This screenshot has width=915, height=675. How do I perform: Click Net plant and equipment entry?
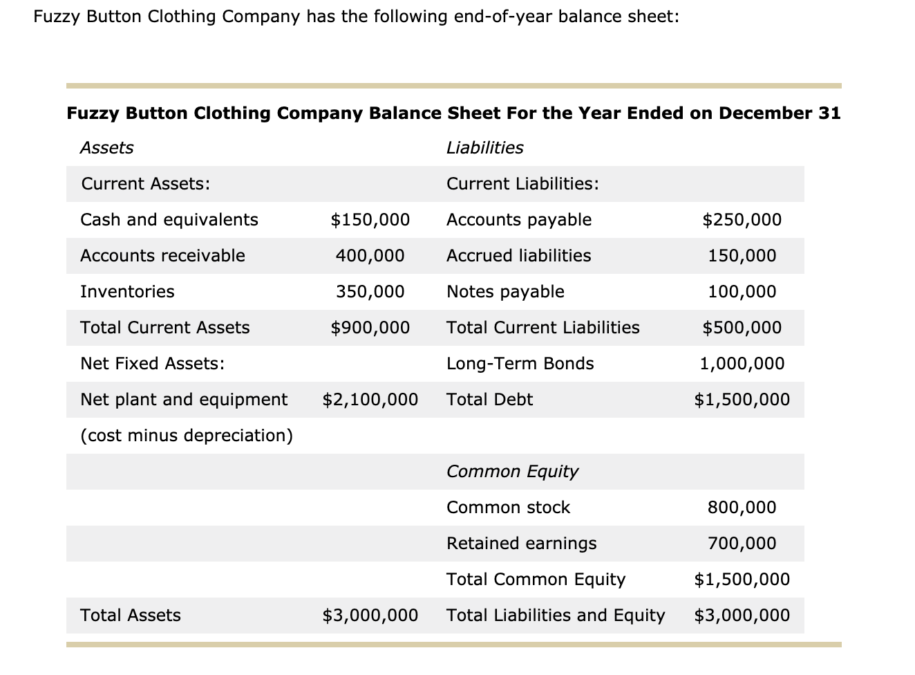(183, 399)
